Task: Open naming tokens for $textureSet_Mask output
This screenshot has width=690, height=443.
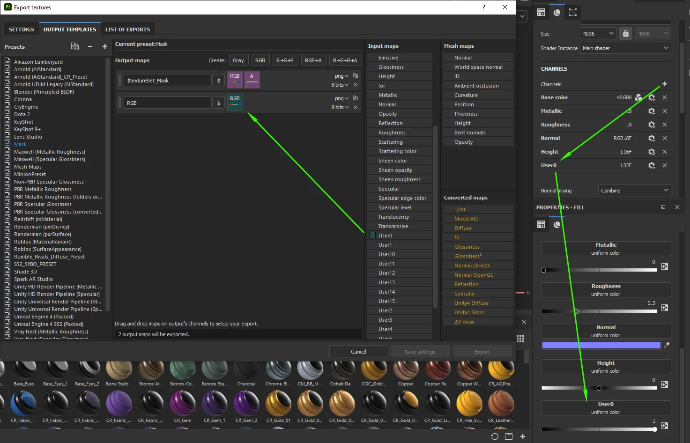Action: point(219,81)
